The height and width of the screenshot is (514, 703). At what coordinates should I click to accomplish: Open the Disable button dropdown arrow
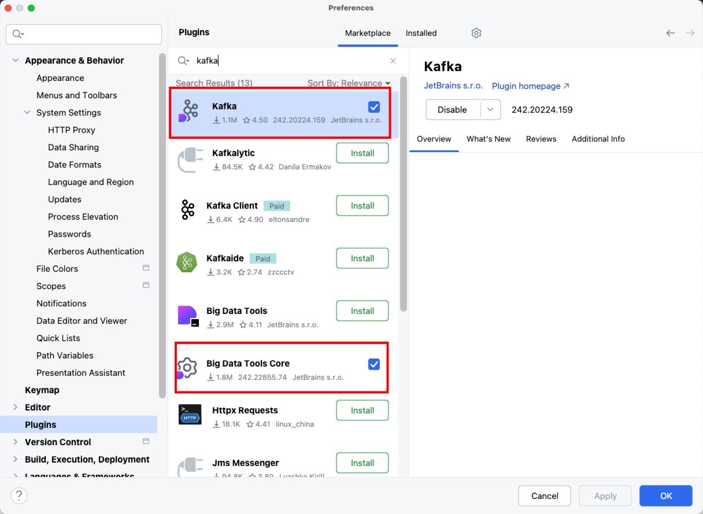coord(490,109)
